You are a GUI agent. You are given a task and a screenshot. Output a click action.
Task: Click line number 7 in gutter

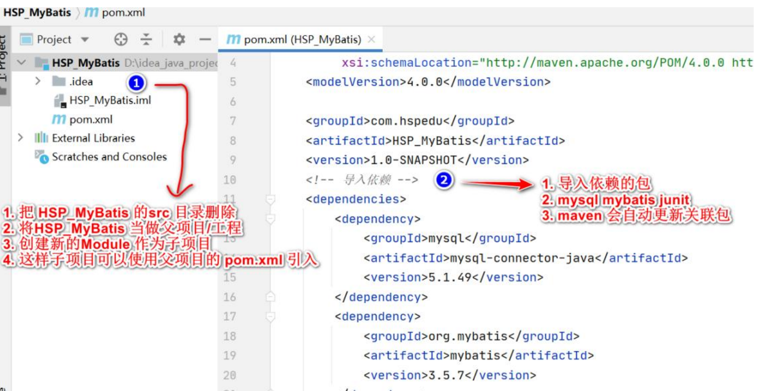[233, 121]
